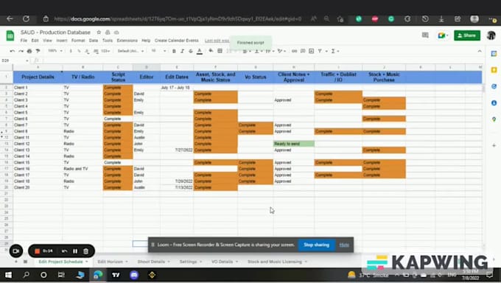The width and height of the screenshot is (501, 283).
Task: Open the text color picker
Action: pyautogui.click(x=200, y=51)
